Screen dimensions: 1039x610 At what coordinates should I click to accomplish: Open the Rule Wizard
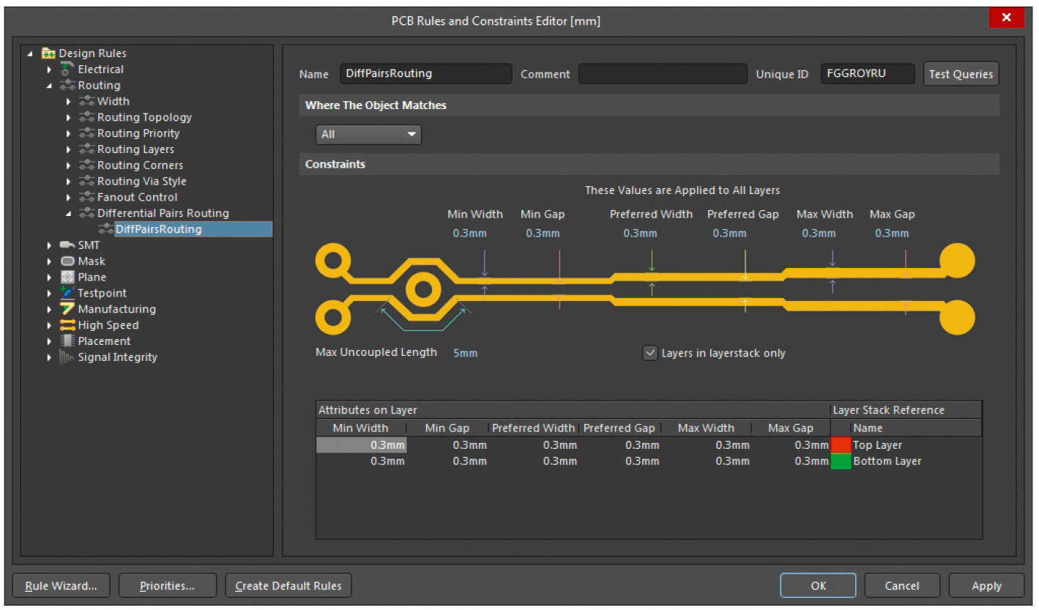tap(62, 586)
